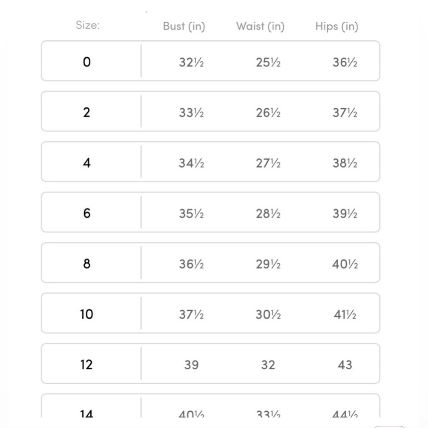Viewport: 428px width, 428px height.
Task: Select the size 8 row
Action: point(211,263)
